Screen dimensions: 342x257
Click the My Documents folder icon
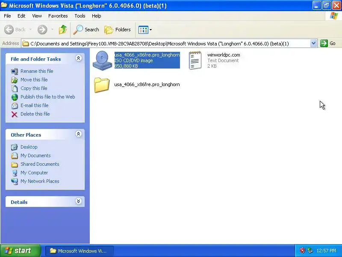(15, 155)
